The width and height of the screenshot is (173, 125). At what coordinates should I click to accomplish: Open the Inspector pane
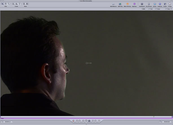160,5
